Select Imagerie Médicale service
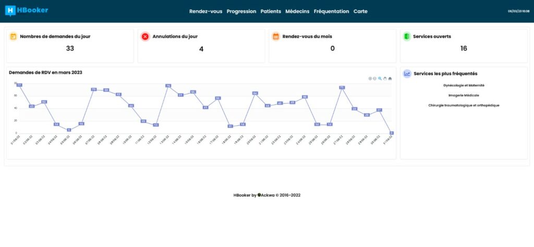This screenshot has height=247, width=534. coord(464,95)
